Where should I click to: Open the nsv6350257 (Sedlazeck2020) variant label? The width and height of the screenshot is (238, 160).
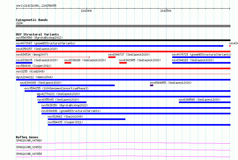(x=37, y=49)
